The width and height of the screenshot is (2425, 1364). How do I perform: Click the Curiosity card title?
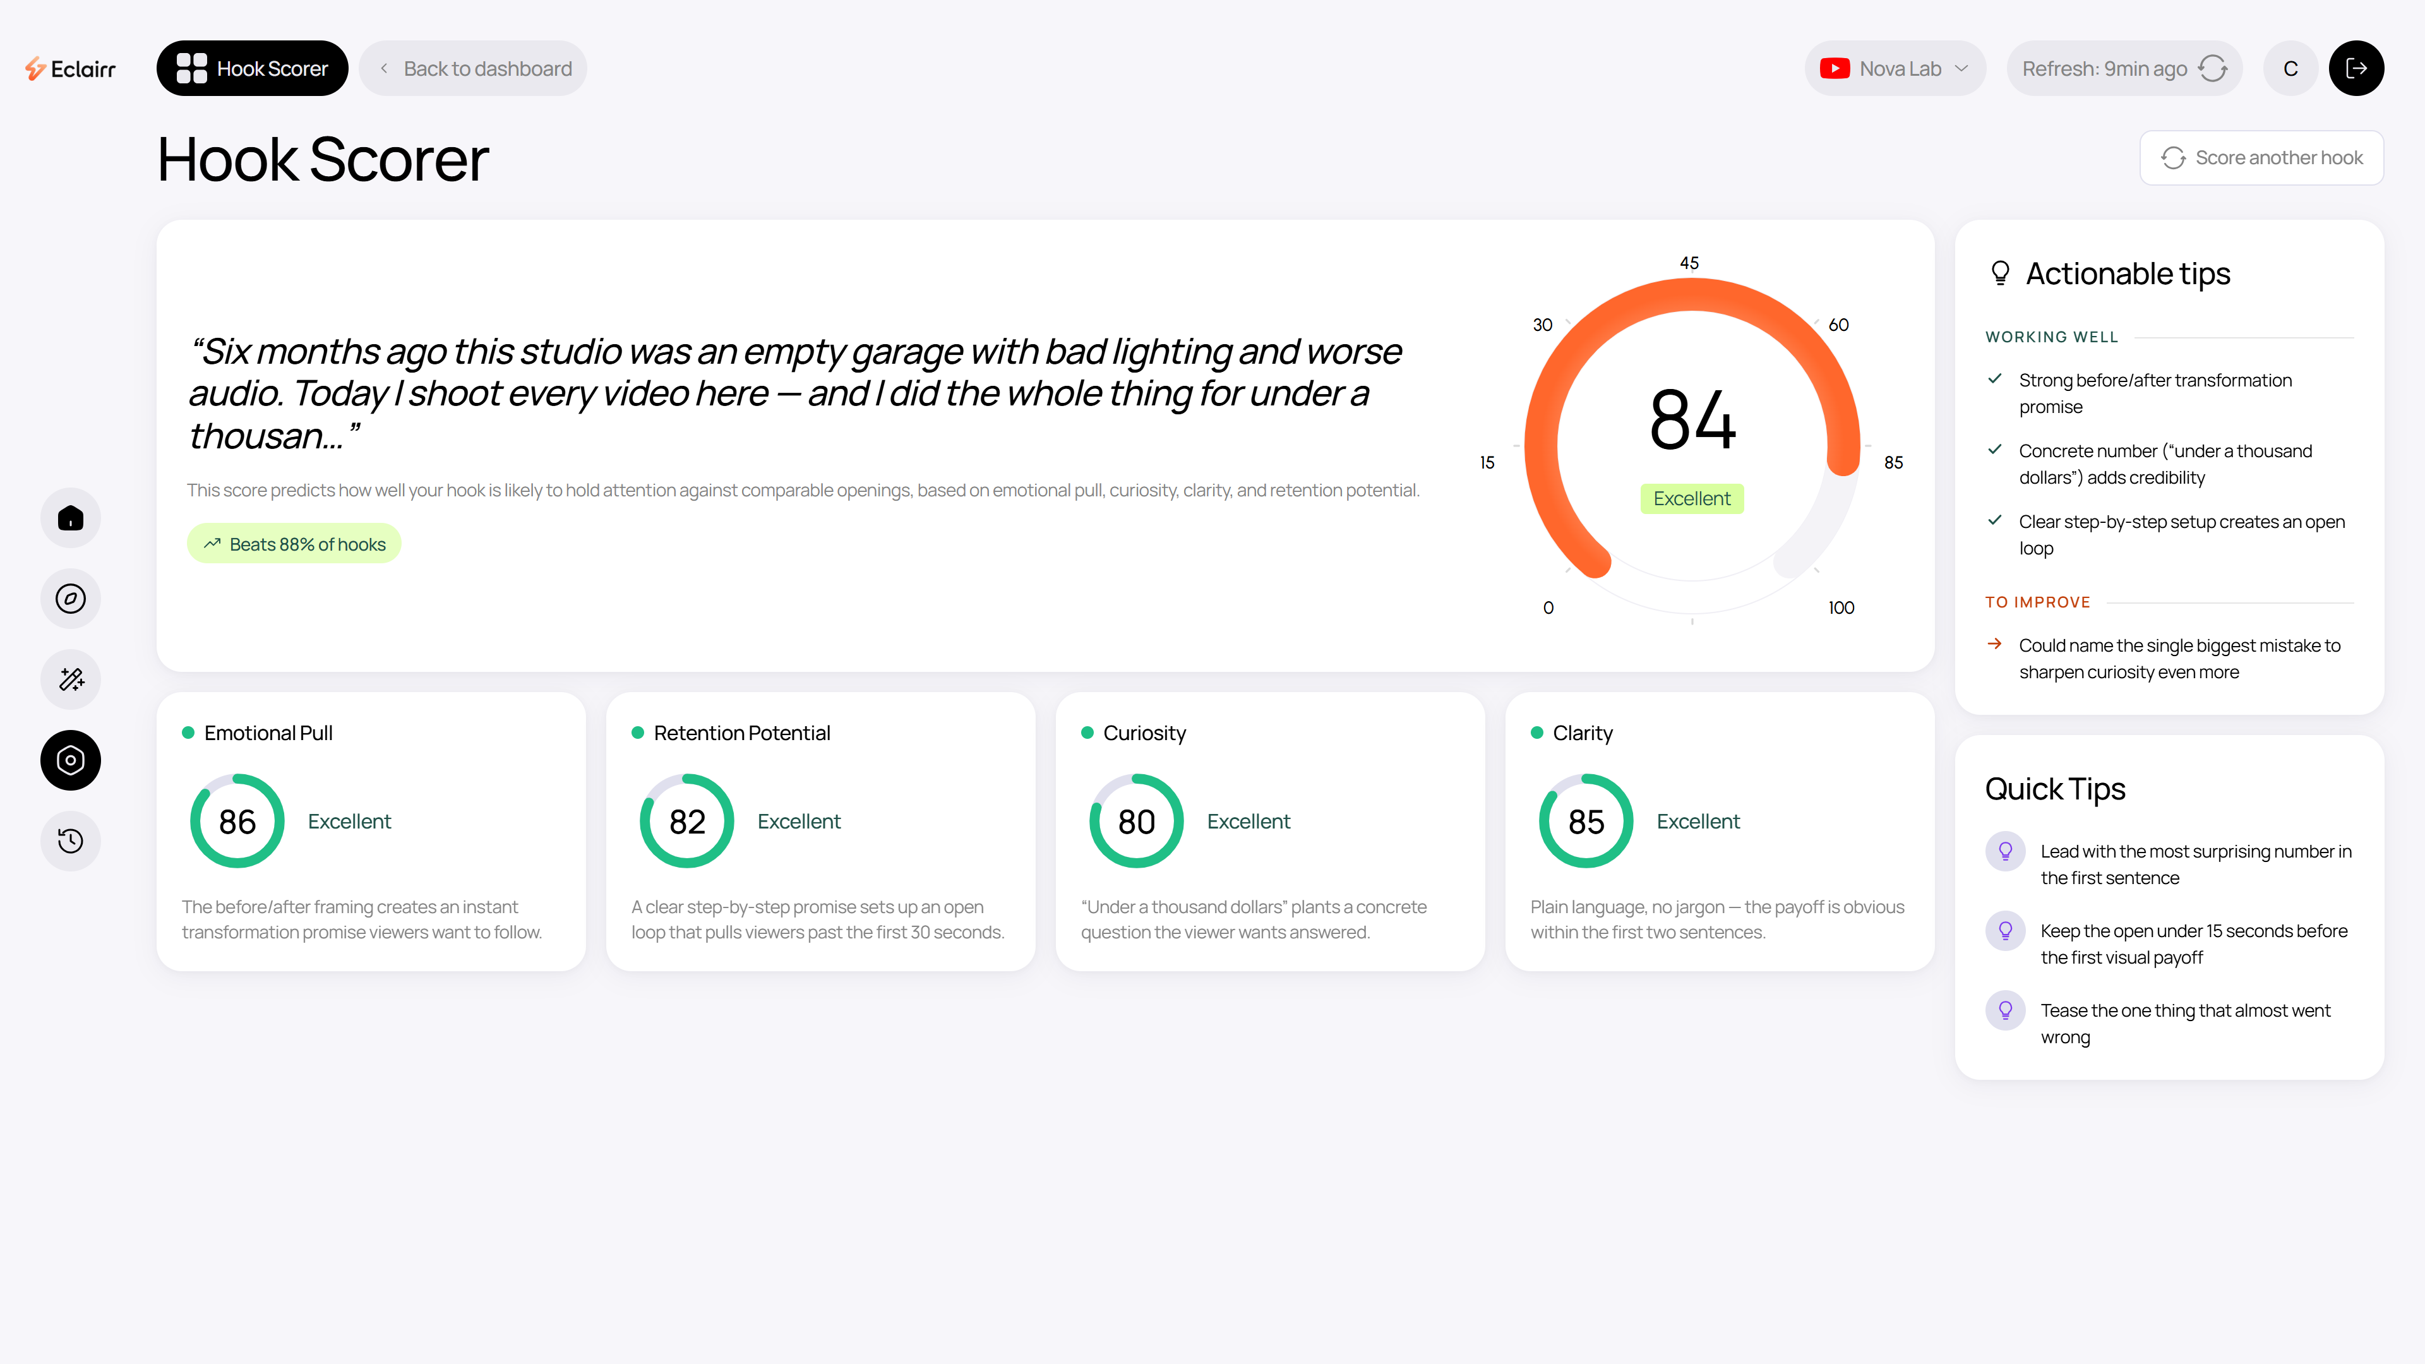pos(1145,733)
